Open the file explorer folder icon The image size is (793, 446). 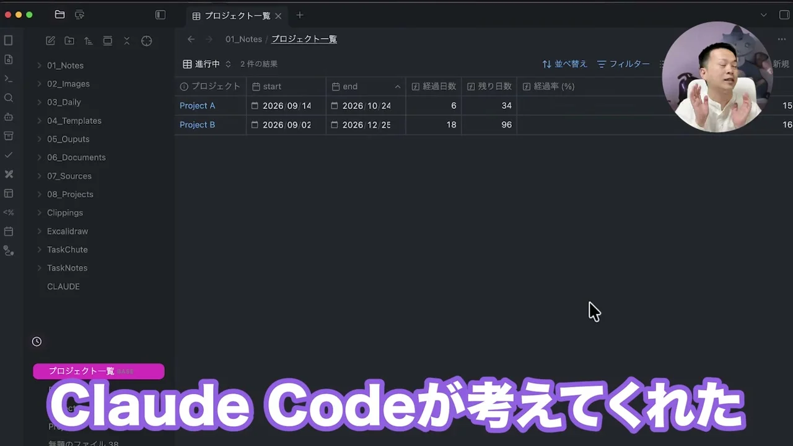[59, 15]
